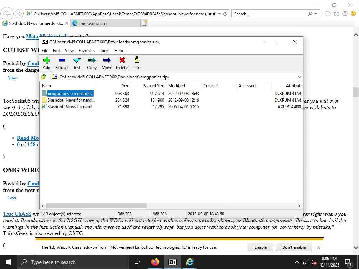The height and width of the screenshot is (269, 359).
Task: Open the Edit menu in 7-Zip
Action: 56,51
